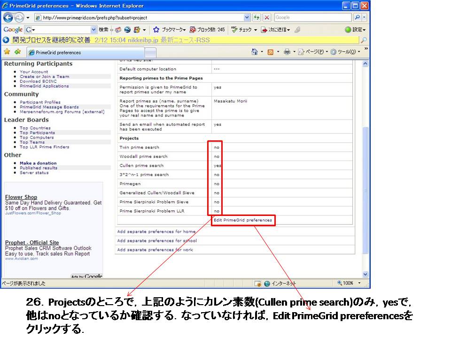This screenshot has height=338, width=451.
Task: Click the Home icon on command bar
Action: point(255,52)
